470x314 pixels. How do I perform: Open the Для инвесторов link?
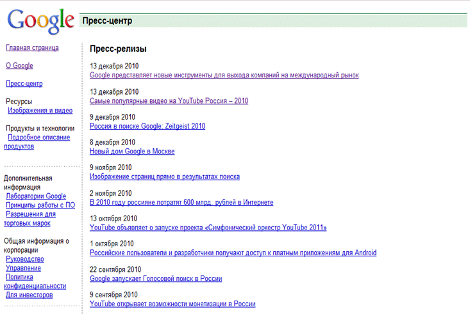29,295
